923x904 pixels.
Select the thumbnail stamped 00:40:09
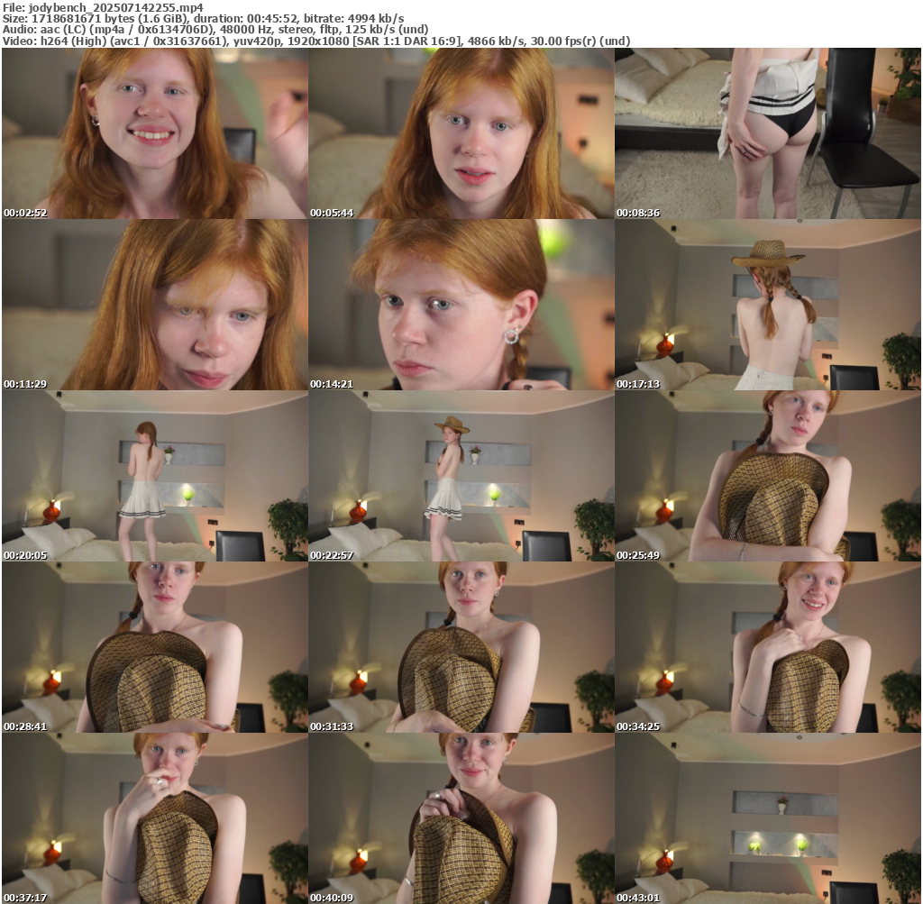[461, 818]
